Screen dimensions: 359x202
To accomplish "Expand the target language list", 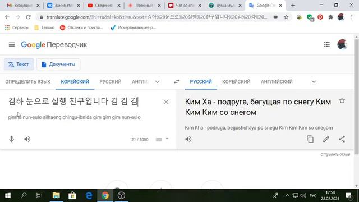I will (314, 82).
